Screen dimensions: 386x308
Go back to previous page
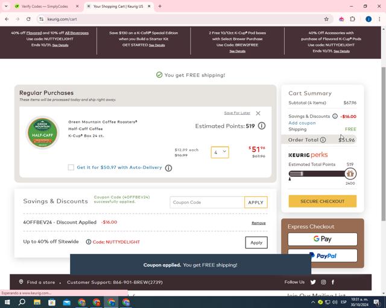point(7,19)
